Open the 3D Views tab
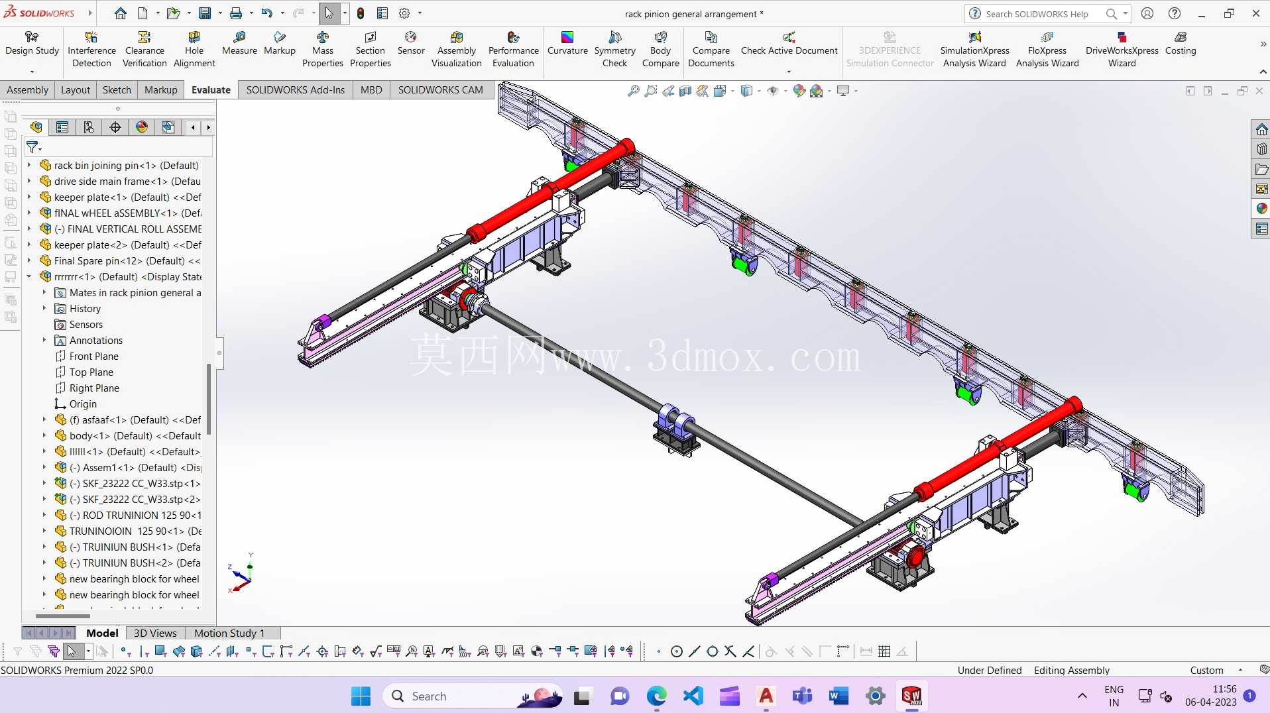Image resolution: width=1270 pixels, height=713 pixels. [x=155, y=633]
